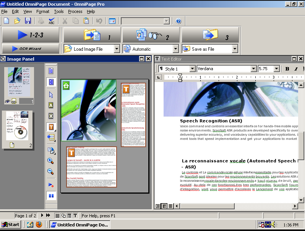Toggle the image panel view in status bar

[x=63, y=216]
